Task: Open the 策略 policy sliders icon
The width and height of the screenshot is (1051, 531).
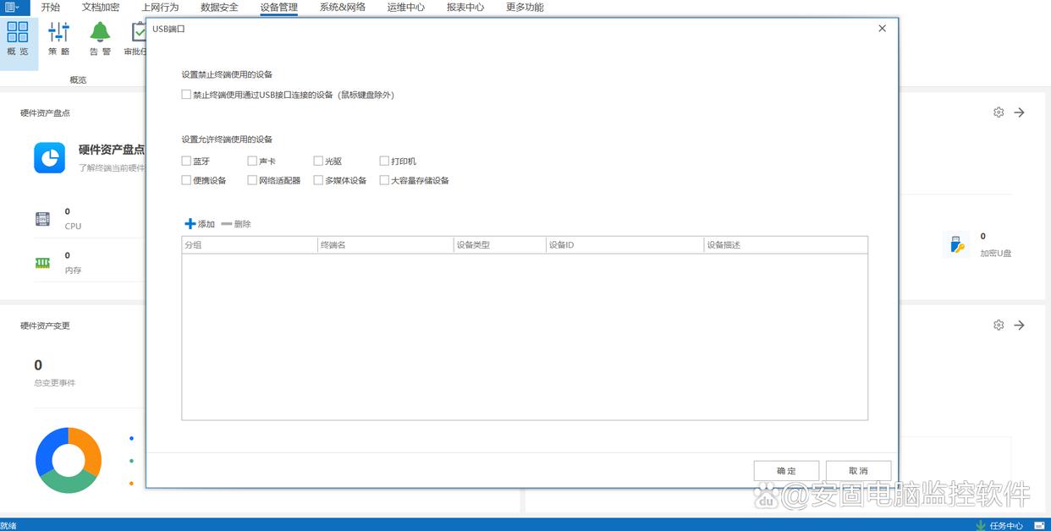Action: pyautogui.click(x=58, y=33)
